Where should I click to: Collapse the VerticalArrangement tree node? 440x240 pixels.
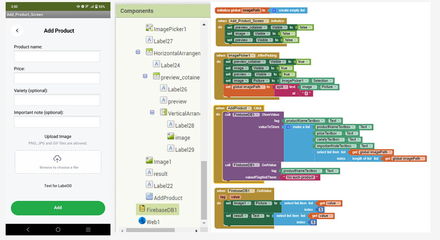pyautogui.click(x=152, y=112)
